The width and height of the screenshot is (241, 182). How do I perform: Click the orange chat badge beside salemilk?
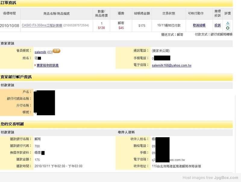56,51
